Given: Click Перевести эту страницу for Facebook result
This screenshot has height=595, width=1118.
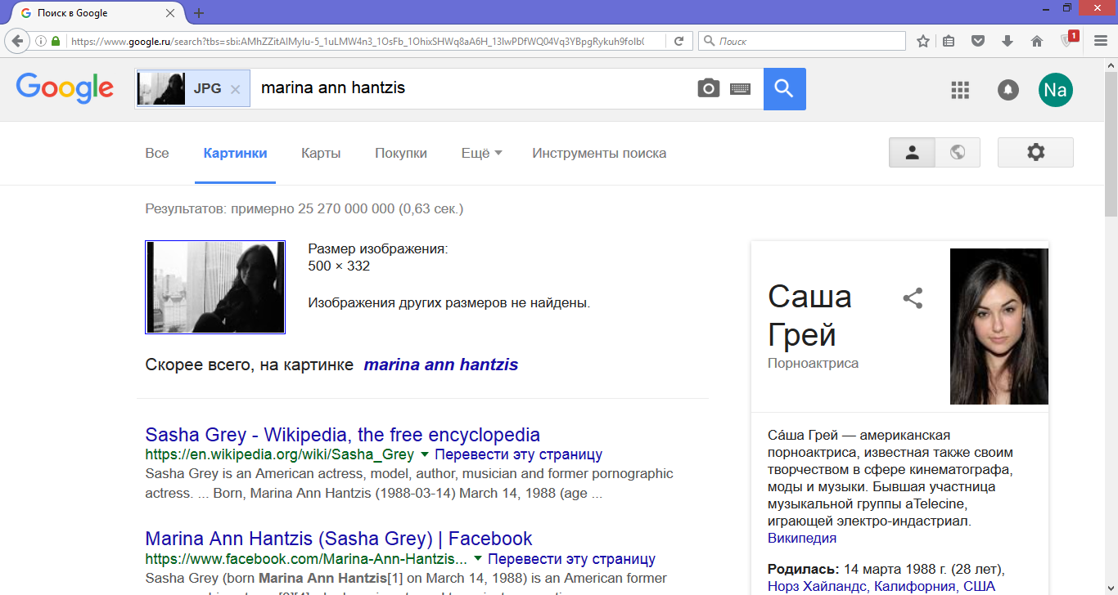Looking at the screenshot, I should 572,559.
